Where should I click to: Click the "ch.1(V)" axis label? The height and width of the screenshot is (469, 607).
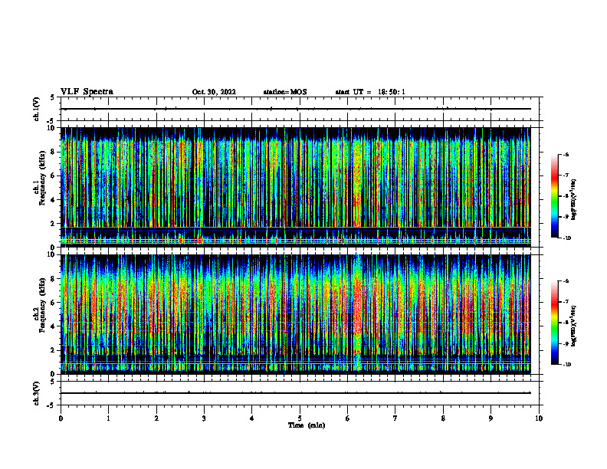37,109
